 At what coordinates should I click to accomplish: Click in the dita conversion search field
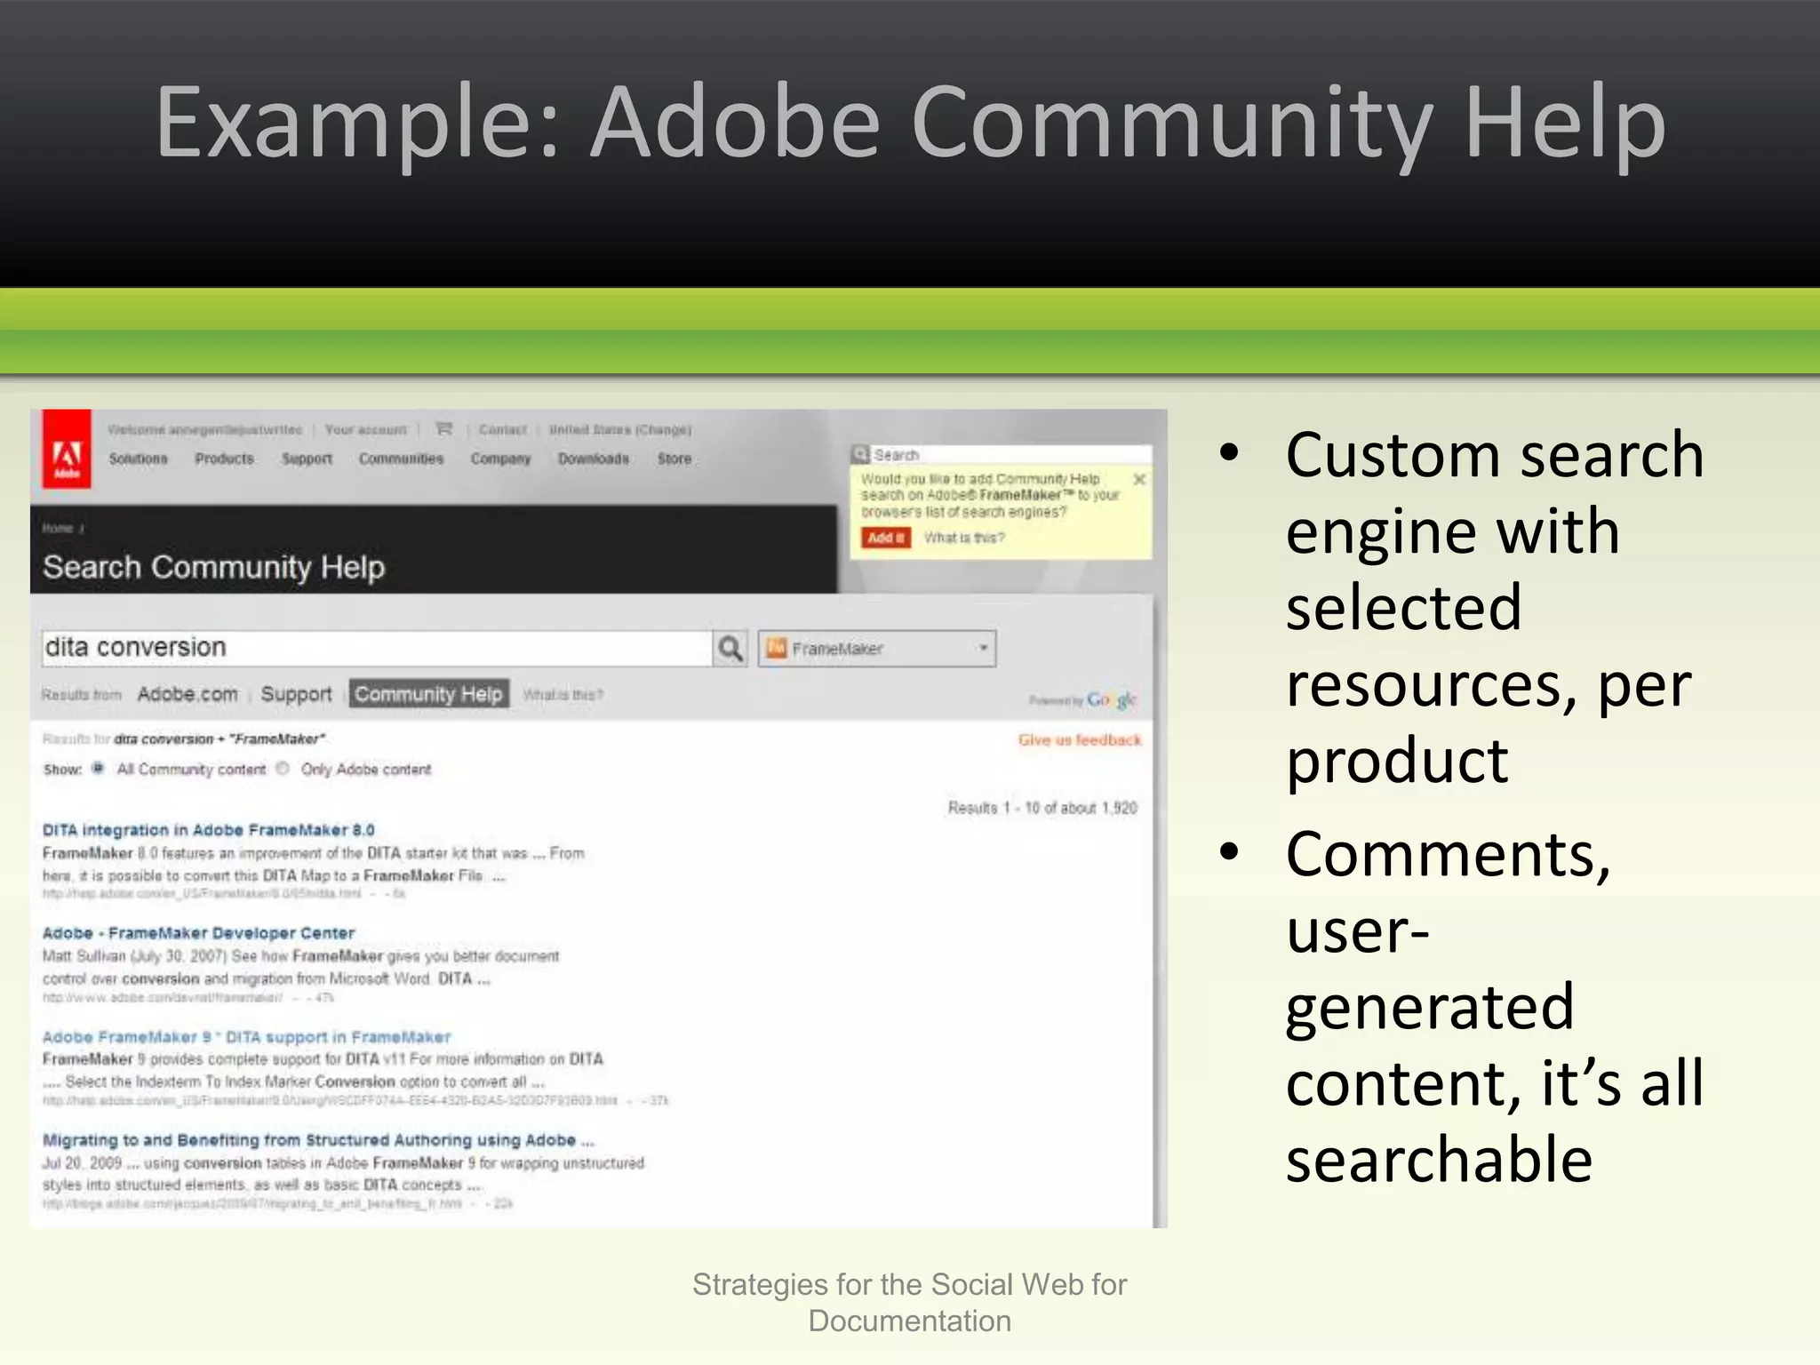(x=377, y=648)
